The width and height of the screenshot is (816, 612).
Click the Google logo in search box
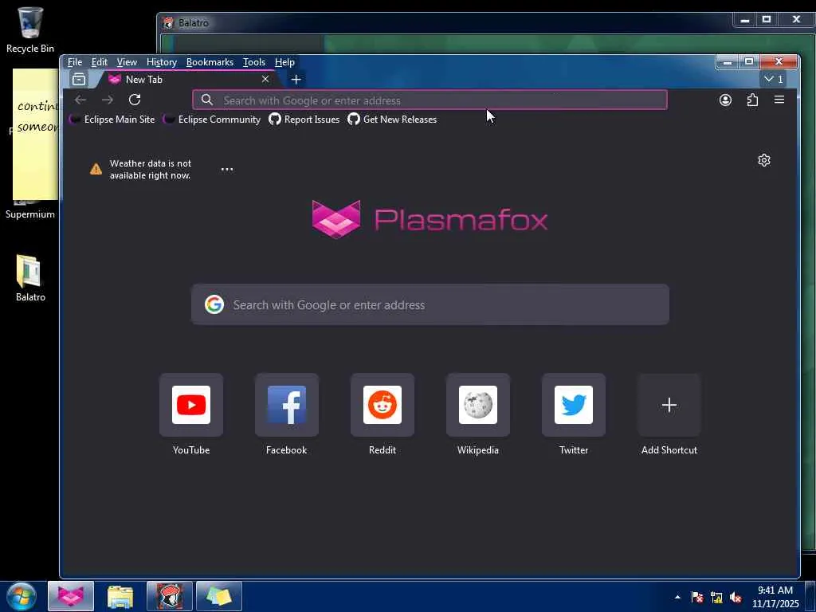(x=214, y=304)
